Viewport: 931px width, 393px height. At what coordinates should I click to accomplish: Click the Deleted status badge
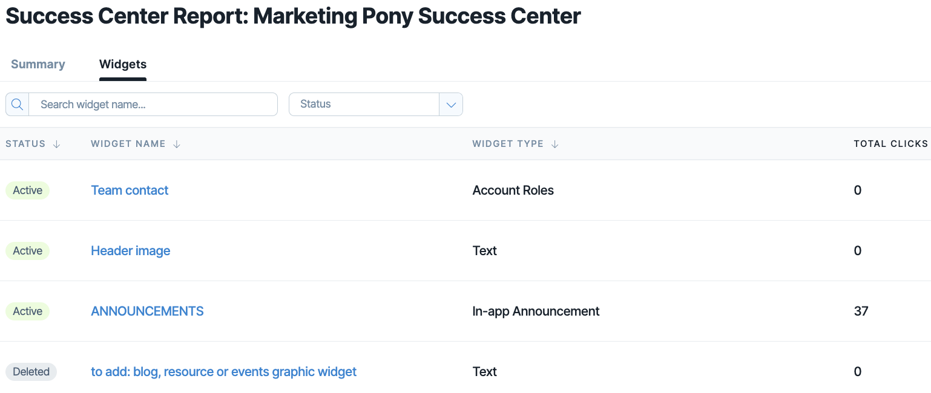click(31, 371)
